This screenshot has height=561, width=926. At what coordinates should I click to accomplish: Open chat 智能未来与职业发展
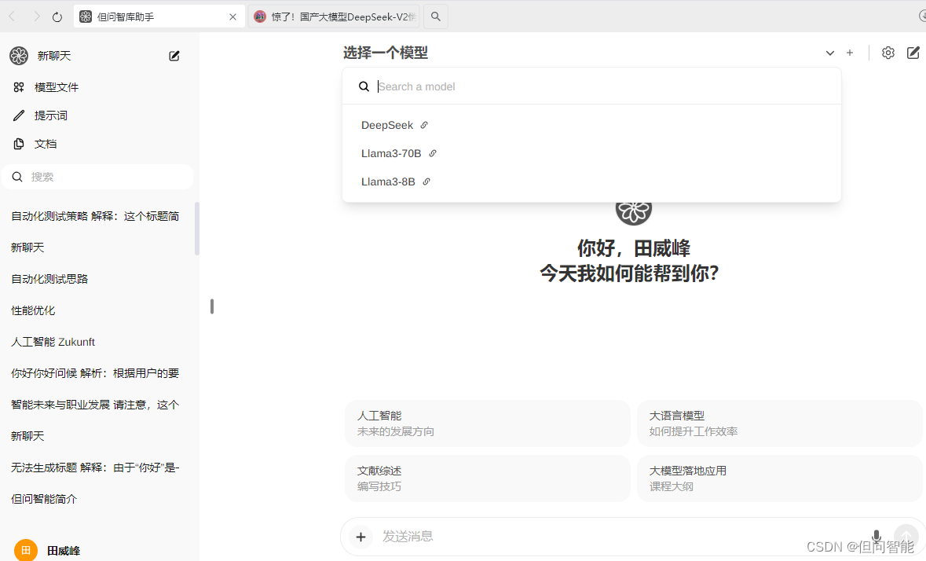tap(97, 405)
